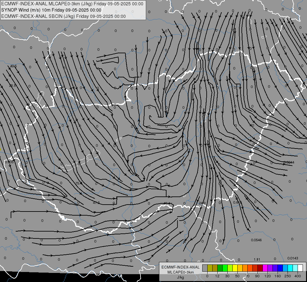307x282 pixels.
Task: Click the legend scale value '160'
Action: click(278, 276)
